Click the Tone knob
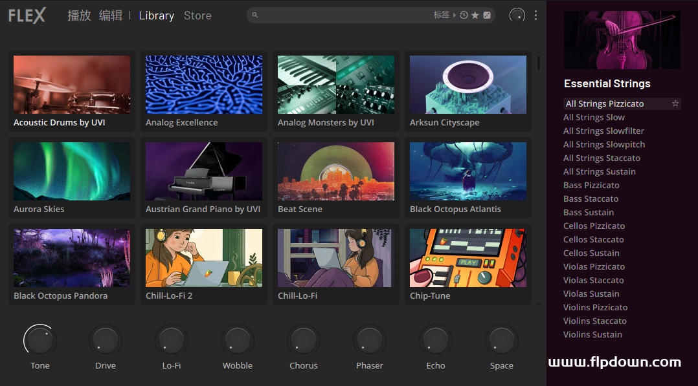The width and height of the screenshot is (698, 386). pyautogui.click(x=40, y=340)
